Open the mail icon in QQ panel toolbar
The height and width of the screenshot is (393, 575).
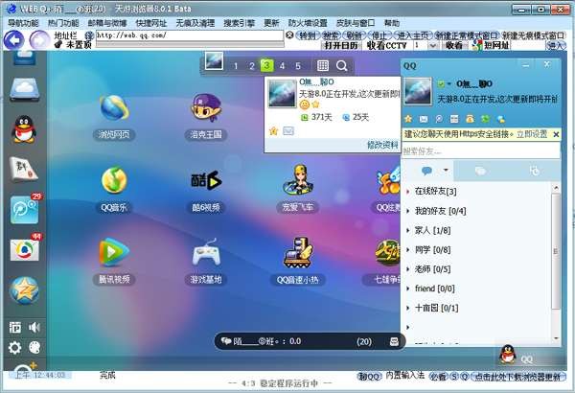[x=424, y=119]
